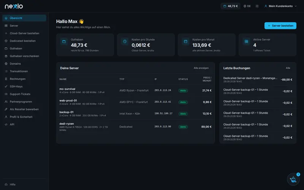Open the dedi-ryzen server row
The width and height of the screenshot is (304, 190).
(x=136, y=127)
